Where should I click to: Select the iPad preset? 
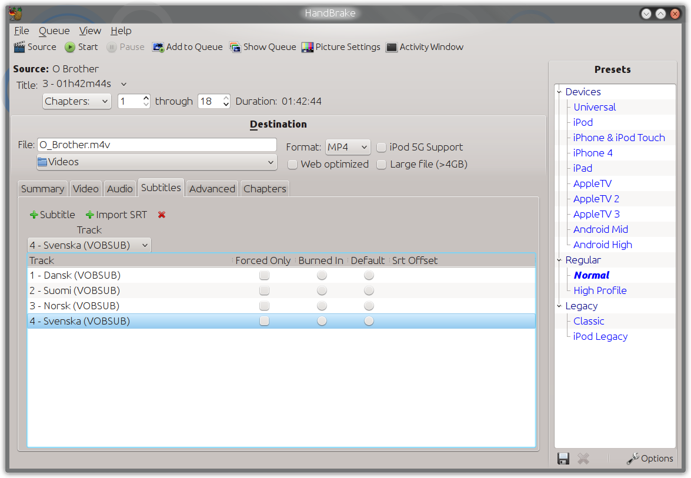(582, 168)
